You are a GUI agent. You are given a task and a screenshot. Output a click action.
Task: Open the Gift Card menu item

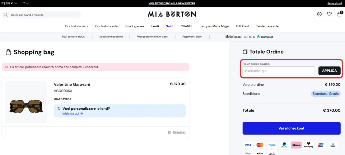tap(242, 26)
